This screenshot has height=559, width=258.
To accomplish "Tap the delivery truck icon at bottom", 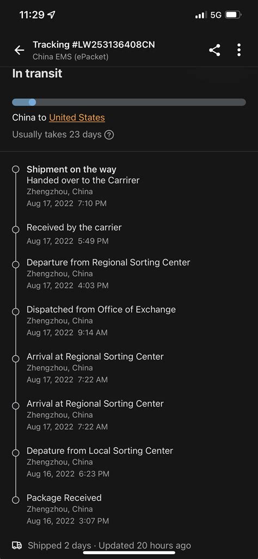I will click(x=17, y=545).
